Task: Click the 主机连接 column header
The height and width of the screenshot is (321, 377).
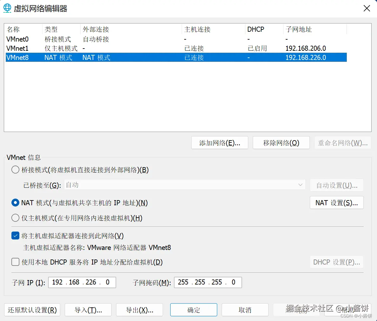Action: [213, 29]
